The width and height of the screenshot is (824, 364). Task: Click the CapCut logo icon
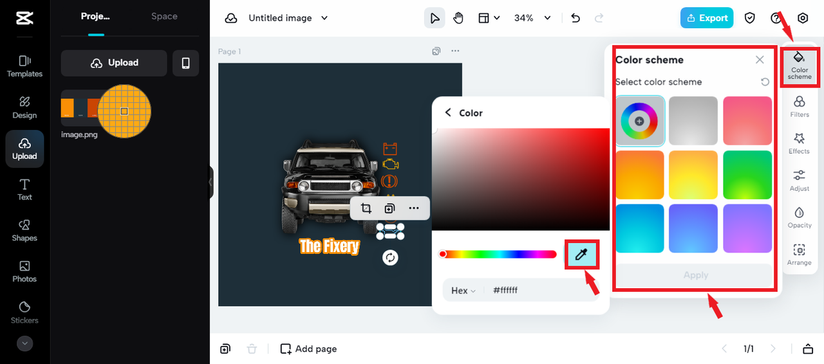[x=24, y=18]
